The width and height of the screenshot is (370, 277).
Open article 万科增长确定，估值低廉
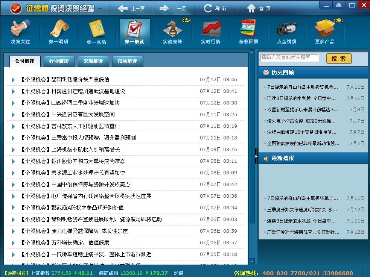80,243
